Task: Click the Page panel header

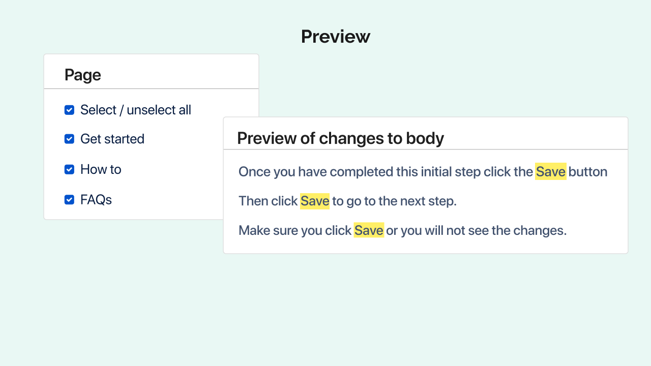Action: (x=83, y=75)
